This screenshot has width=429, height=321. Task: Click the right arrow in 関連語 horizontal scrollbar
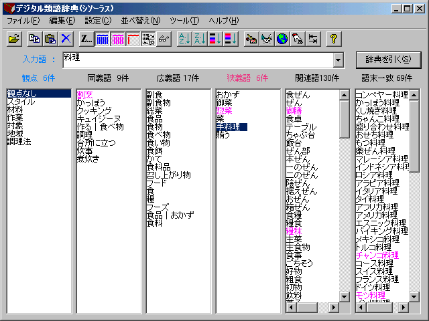point(334,308)
